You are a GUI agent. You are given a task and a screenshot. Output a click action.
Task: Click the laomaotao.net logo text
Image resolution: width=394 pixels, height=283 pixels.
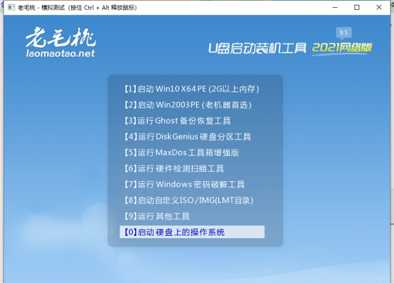point(60,53)
